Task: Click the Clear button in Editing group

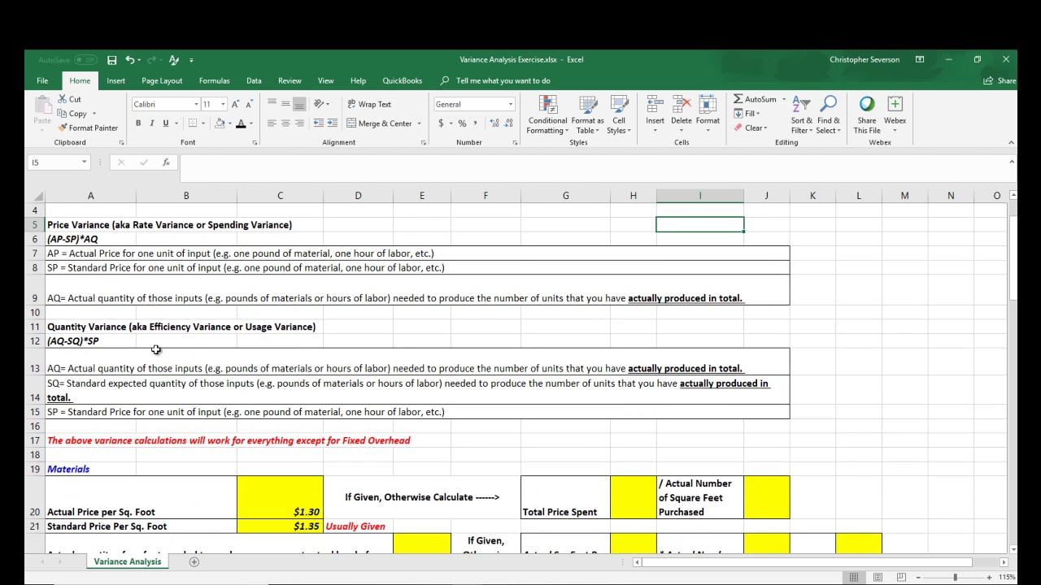Action: tap(750, 128)
